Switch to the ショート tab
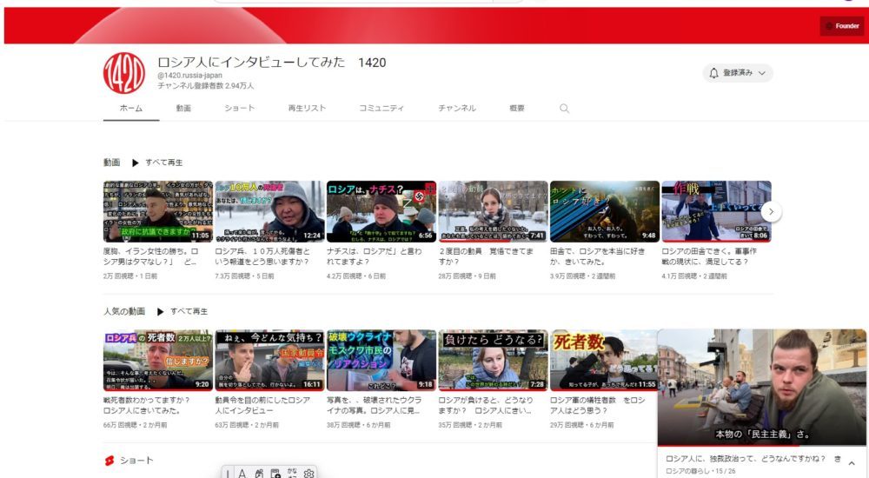 coord(240,108)
